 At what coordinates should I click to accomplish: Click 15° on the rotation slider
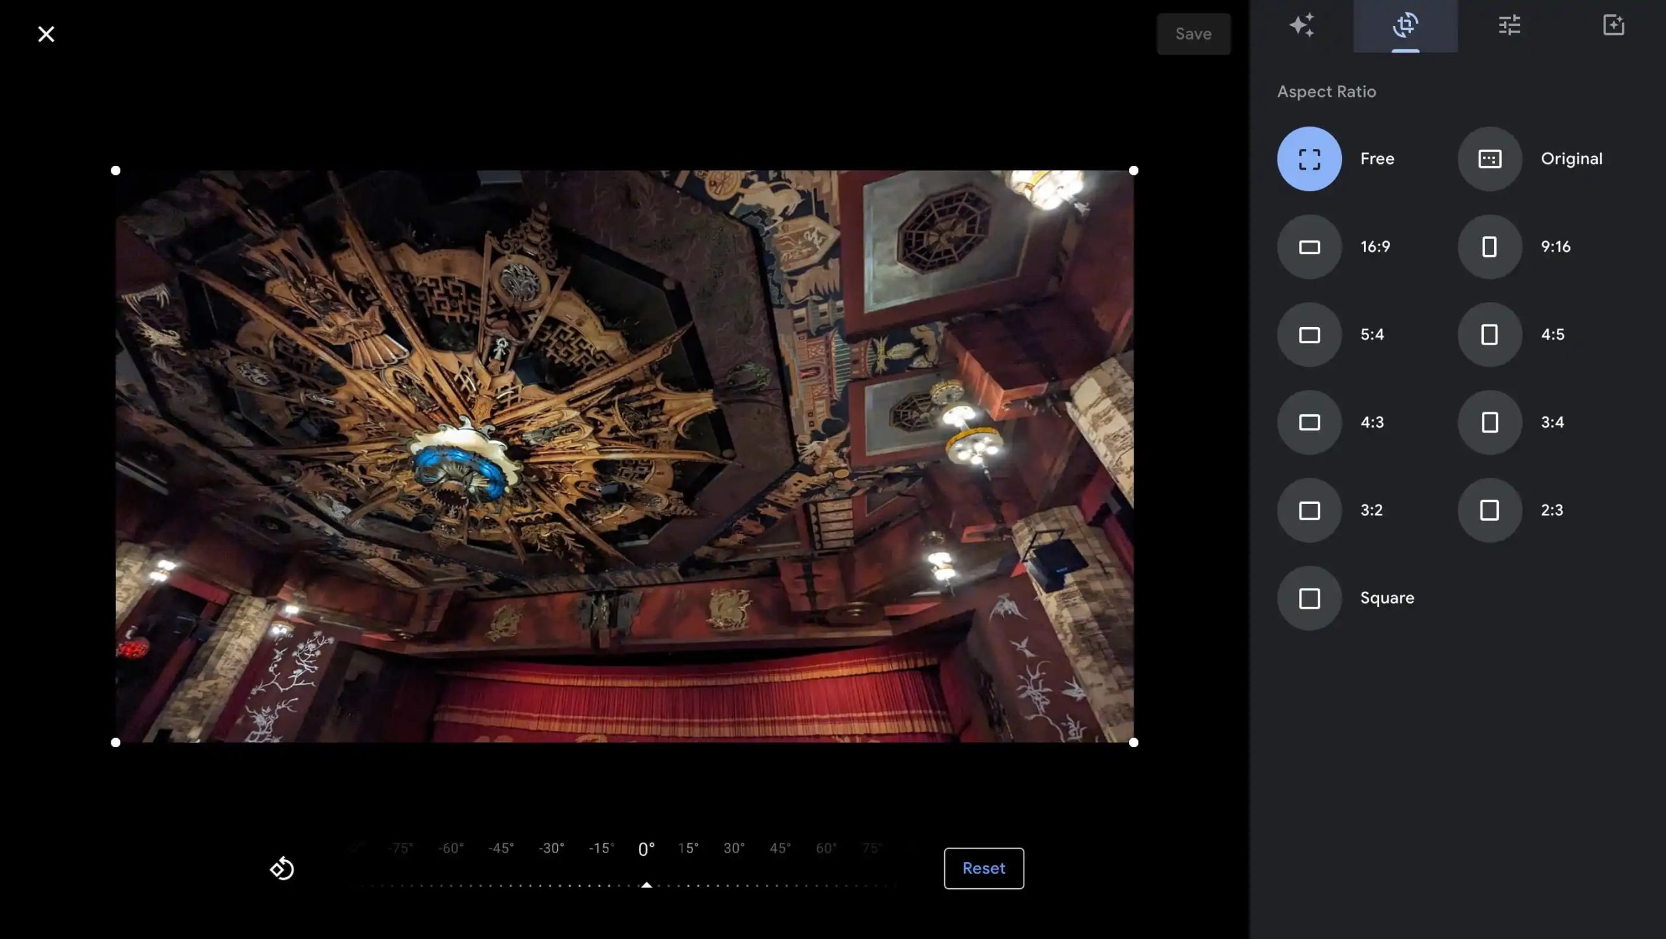pos(688,849)
